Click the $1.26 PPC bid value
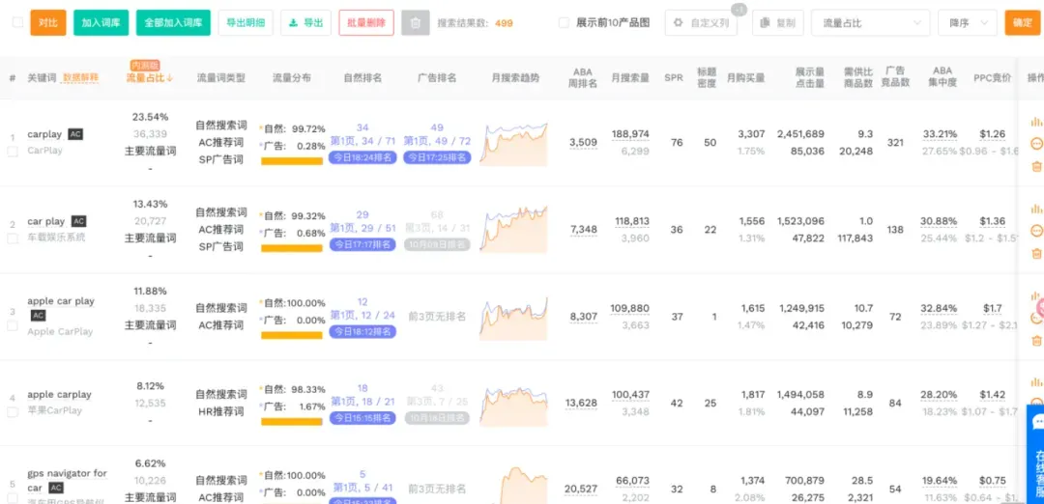The width and height of the screenshot is (1044, 504). (x=992, y=134)
